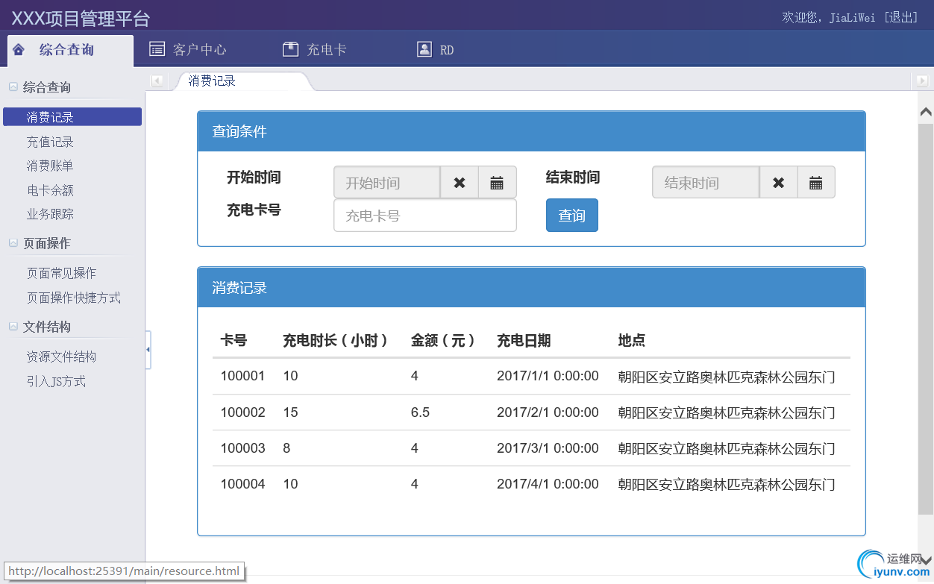Click the home icon beside 综合查询
Image resolution: width=934 pixels, height=584 pixels.
click(x=19, y=50)
